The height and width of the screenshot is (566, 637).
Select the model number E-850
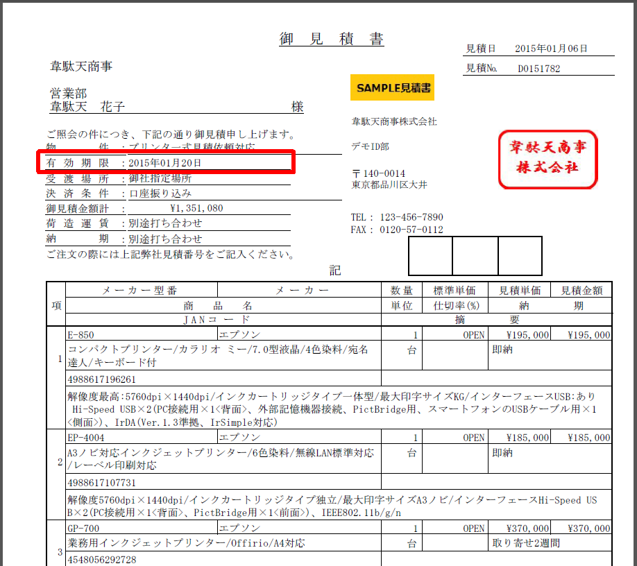82,334
